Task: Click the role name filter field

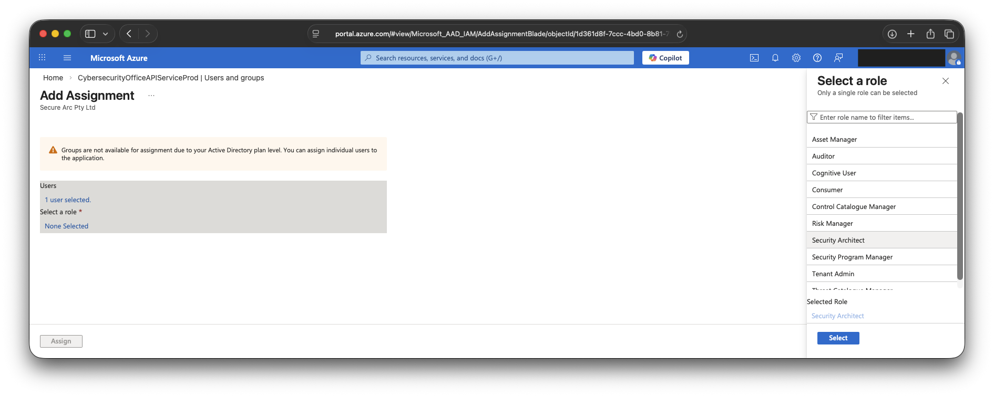Action: click(883, 117)
